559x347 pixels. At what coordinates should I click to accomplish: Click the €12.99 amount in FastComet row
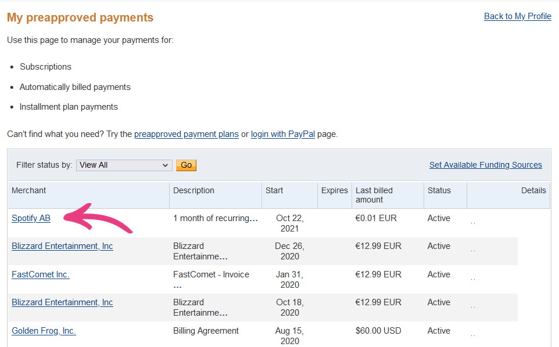tap(378, 274)
